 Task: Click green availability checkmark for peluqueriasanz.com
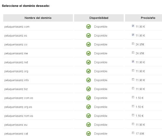point(88,27)
